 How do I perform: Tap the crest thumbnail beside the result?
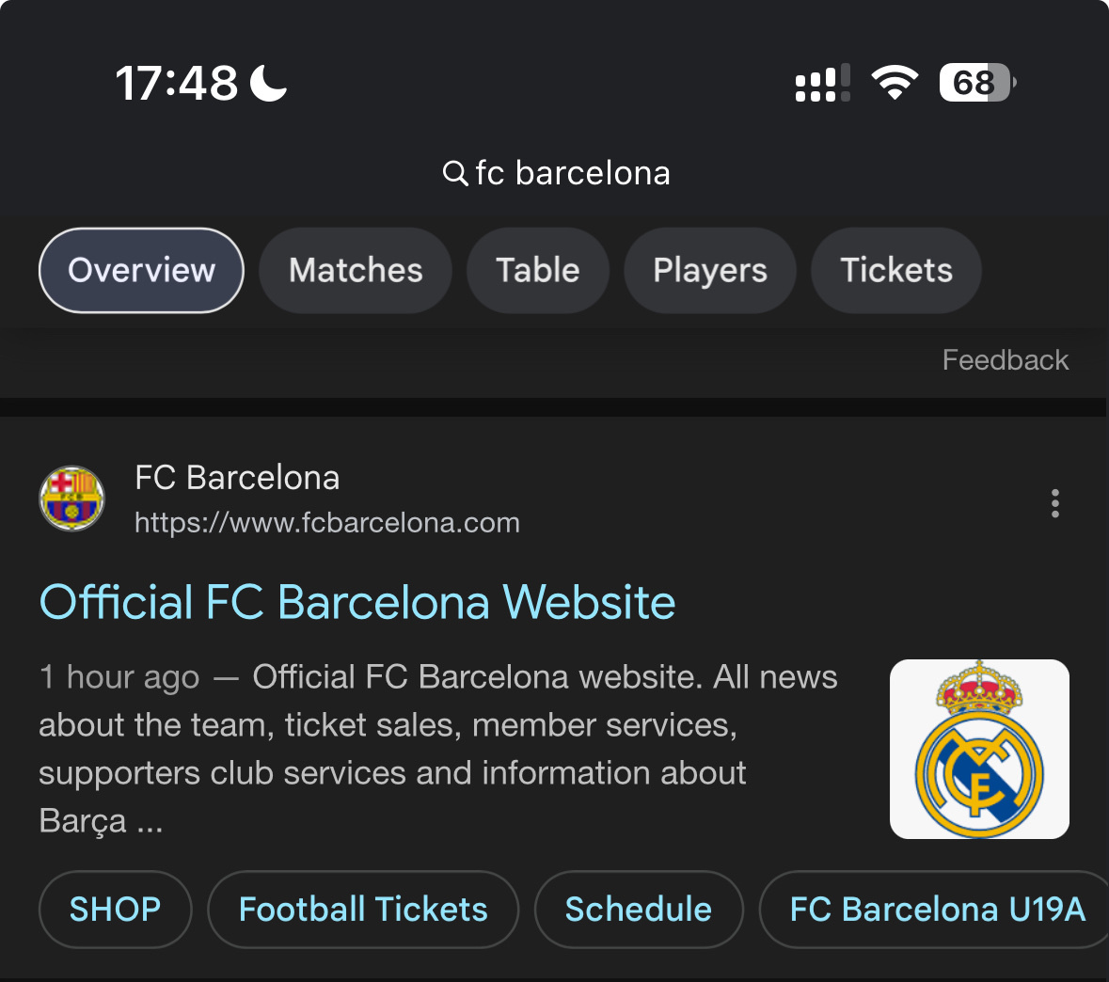point(979,749)
